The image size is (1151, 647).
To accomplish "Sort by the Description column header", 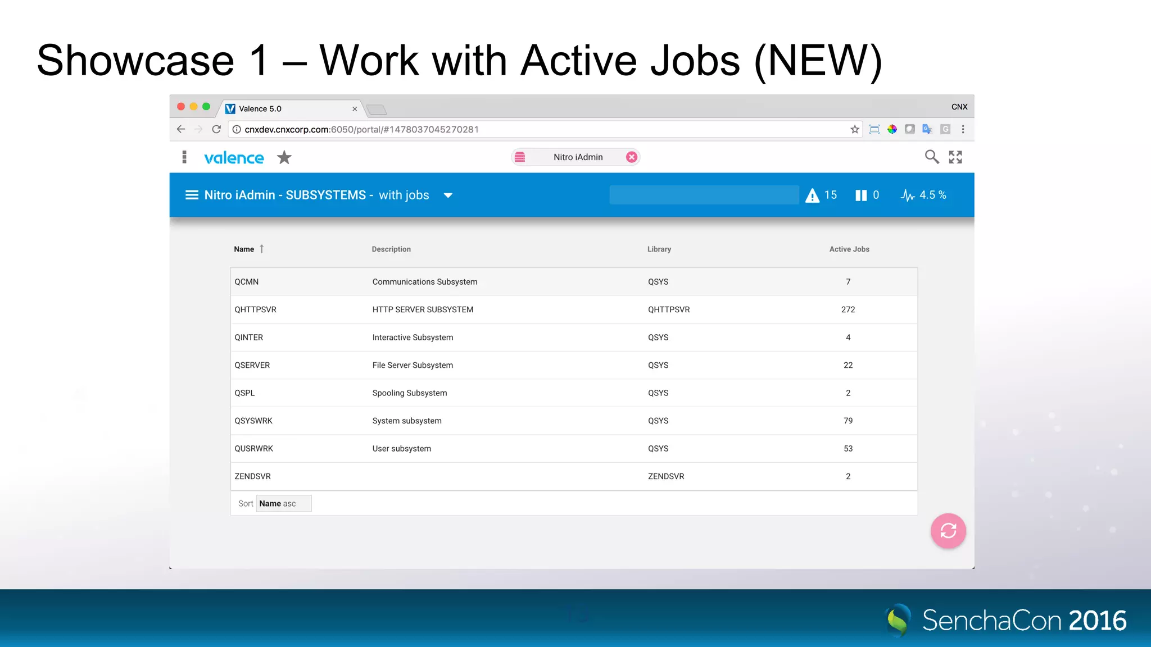I will point(391,249).
